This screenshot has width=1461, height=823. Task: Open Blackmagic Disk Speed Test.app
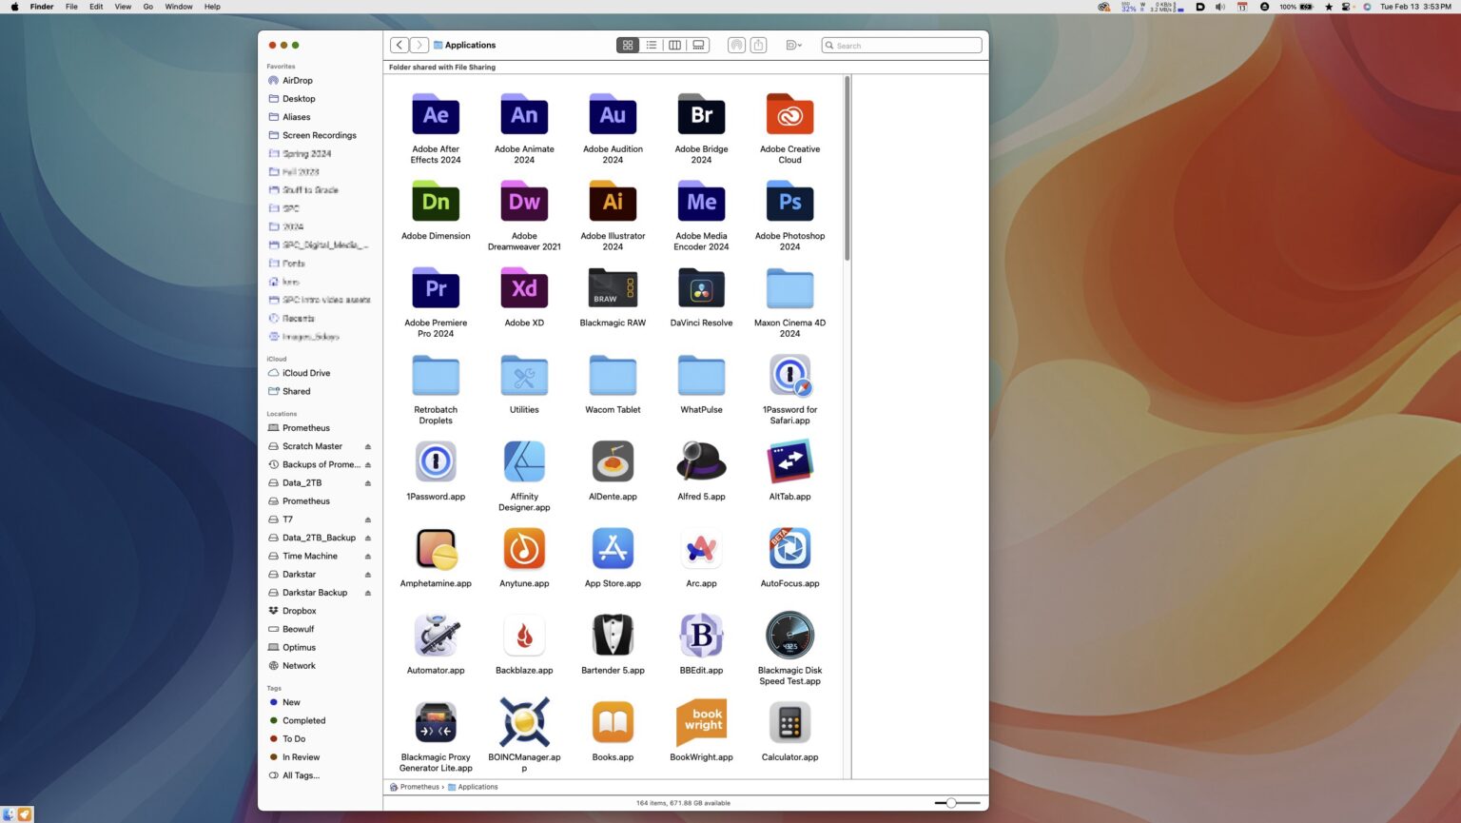[x=789, y=635]
